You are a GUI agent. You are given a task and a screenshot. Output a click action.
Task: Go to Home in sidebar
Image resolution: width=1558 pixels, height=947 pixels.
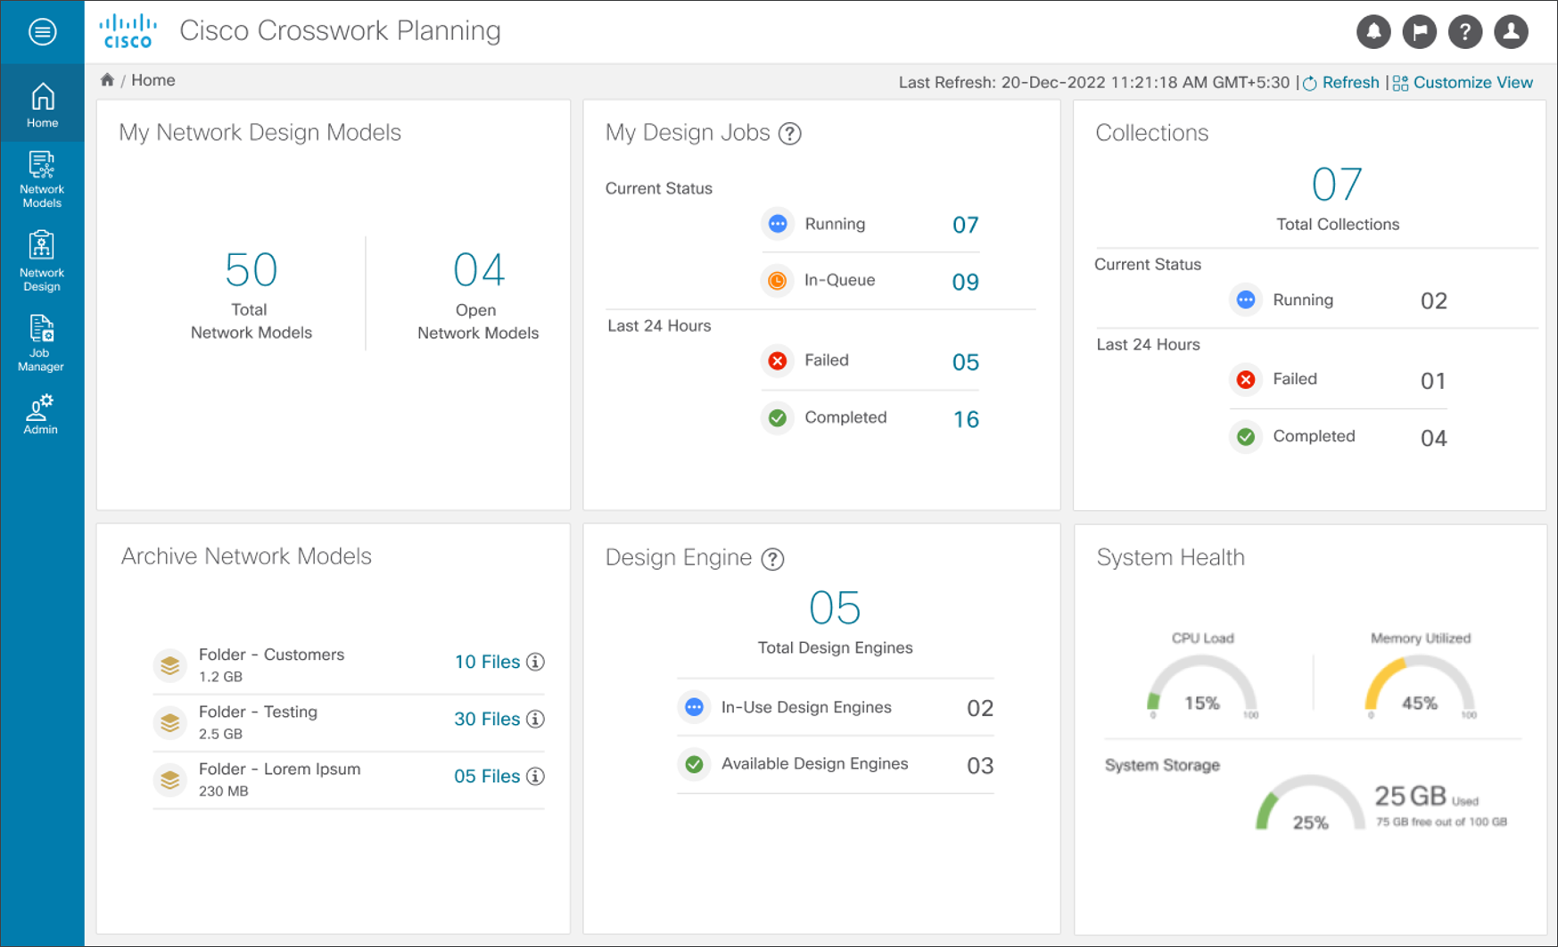click(42, 105)
